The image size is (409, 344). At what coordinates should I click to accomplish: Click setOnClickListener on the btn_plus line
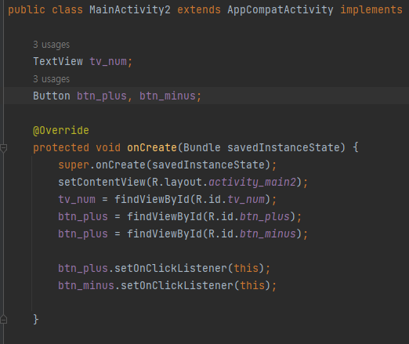tap(171, 268)
